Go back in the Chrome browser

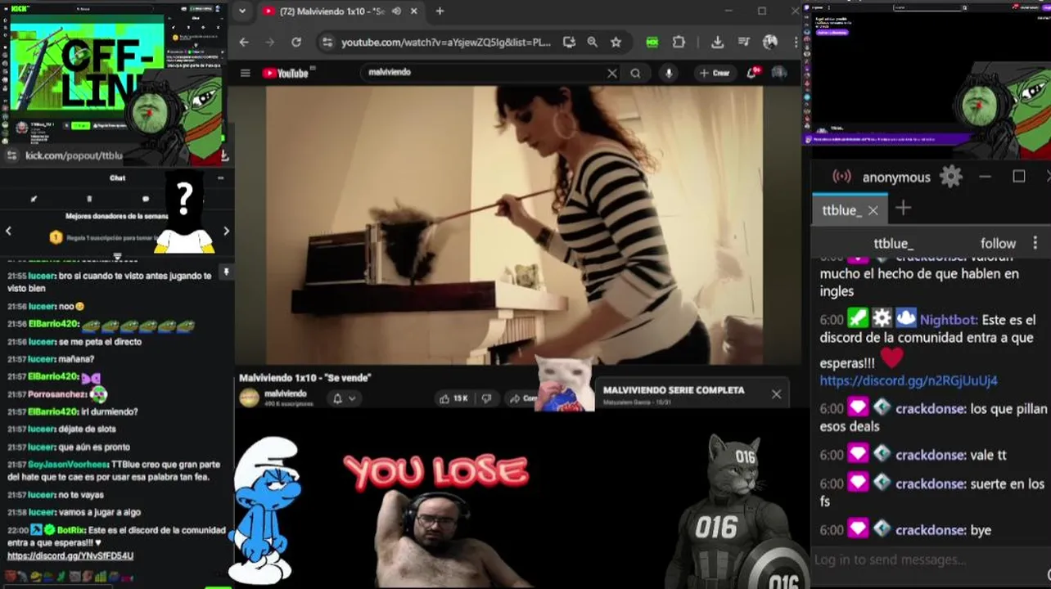click(244, 43)
